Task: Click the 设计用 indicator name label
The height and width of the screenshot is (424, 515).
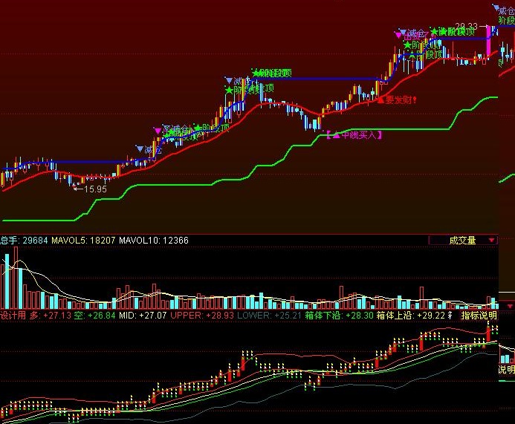Action: tap(13, 316)
